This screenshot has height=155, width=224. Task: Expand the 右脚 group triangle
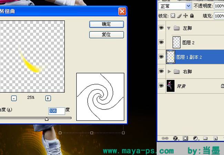(x=169, y=71)
